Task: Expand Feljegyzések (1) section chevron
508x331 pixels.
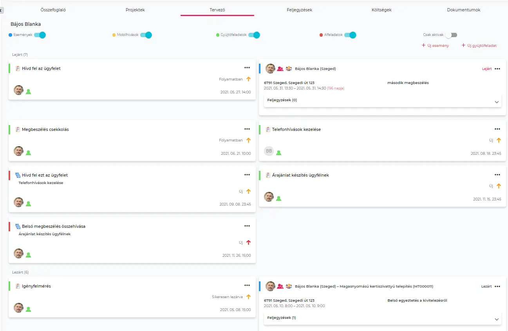Action: click(x=497, y=319)
